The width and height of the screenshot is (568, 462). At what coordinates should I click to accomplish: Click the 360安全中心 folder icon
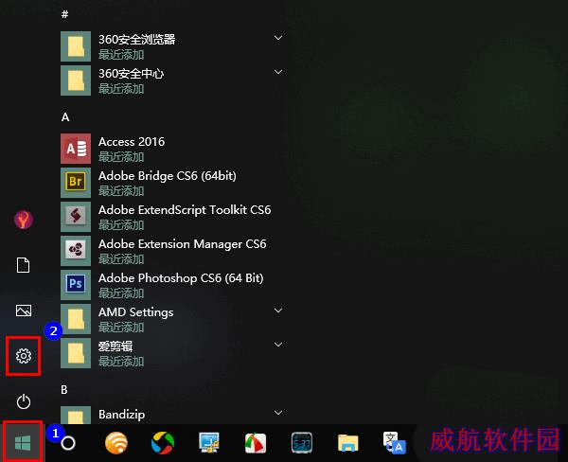76,80
